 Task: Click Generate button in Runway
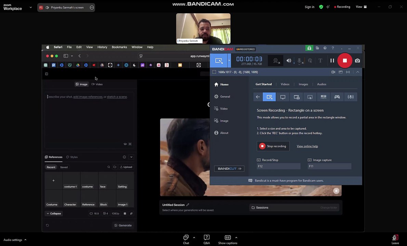123,225
